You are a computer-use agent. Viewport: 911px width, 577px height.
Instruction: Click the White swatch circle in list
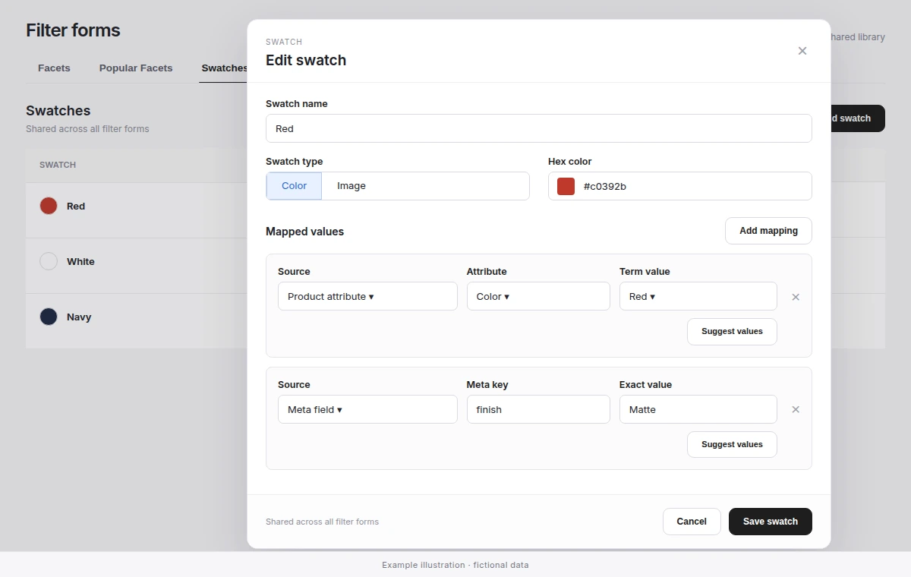pos(49,261)
